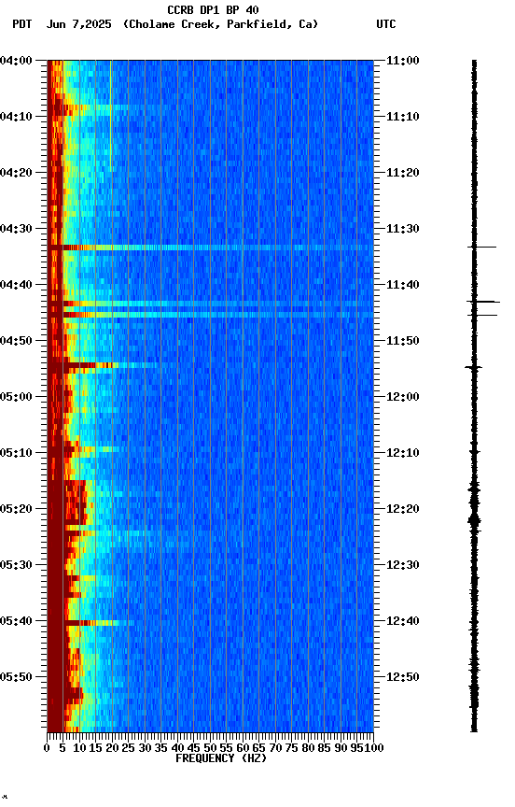The width and height of the screenshot is (515, 807).
Task: Click the '05:10' PDT time label
Action: (16, 453)
